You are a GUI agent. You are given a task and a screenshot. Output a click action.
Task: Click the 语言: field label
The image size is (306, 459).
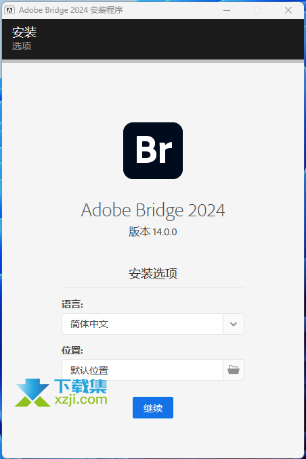point(72,304)
